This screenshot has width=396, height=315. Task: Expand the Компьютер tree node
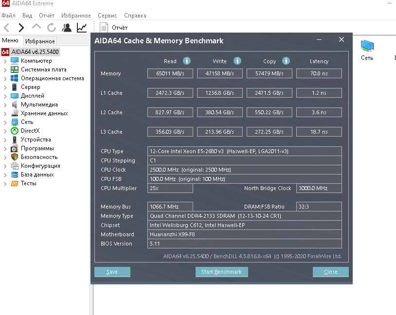5,61
